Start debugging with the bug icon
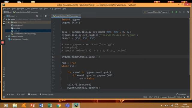192x108 pixels. (176, 12)
